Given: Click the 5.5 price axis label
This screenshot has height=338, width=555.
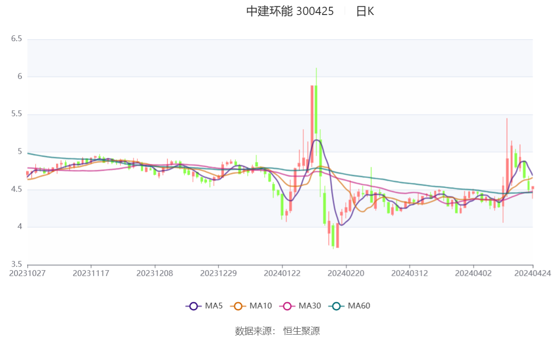Looking at the screenshot, I should tap(16, 114).
